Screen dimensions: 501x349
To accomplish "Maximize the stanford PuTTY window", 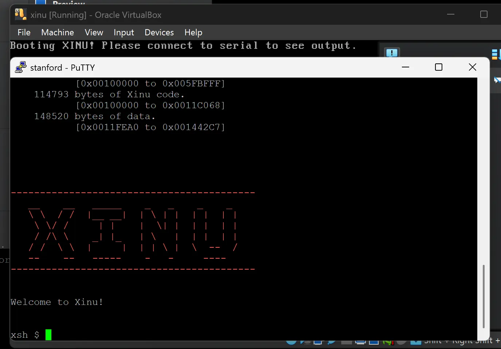I will (438, 67).
